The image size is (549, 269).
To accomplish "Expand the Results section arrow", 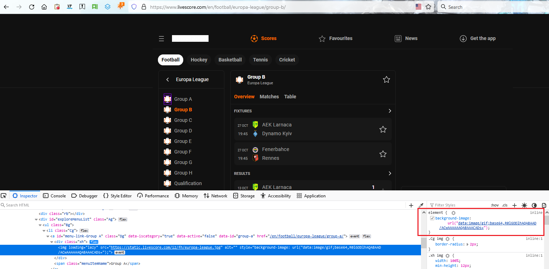I will pos(390,173).
